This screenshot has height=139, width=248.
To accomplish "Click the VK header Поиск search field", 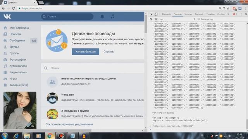I will (x=67, y=16).
